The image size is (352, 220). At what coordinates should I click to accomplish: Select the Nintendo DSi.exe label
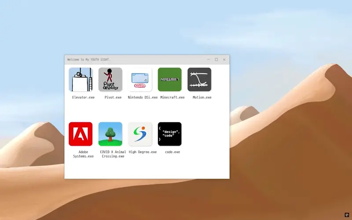coord(143,97)
